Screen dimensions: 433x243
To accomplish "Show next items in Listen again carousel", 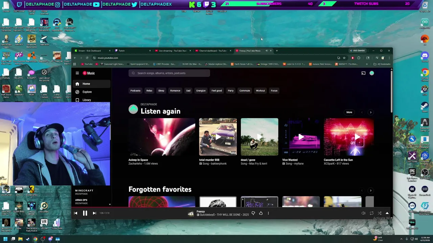I will click(370, 112).
